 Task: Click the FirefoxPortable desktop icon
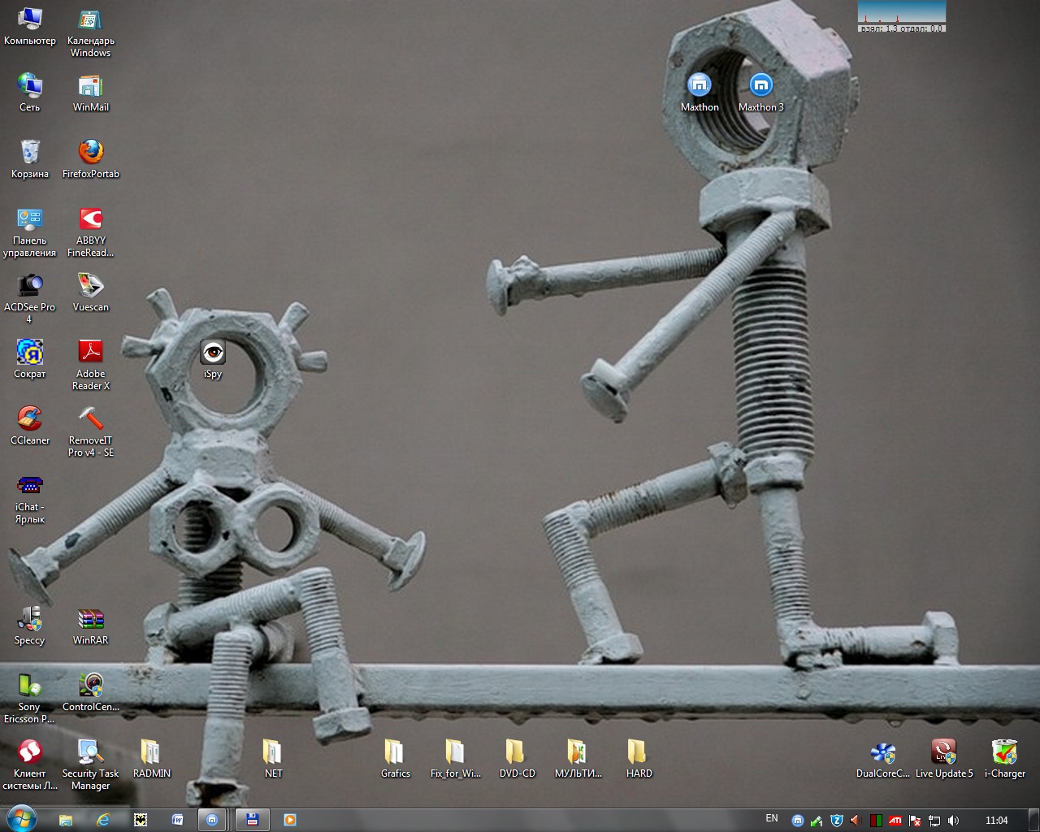coord(90,152)
